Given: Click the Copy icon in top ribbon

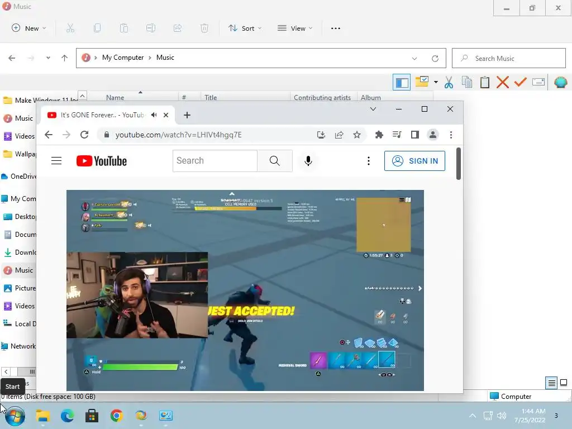Looking at the screenshot, I should pos(97,28).
